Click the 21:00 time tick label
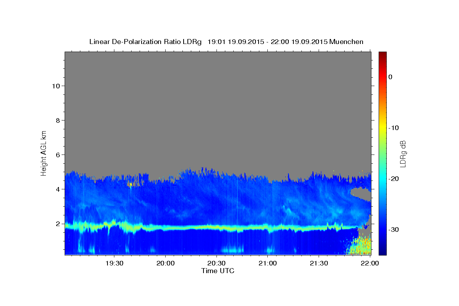Image resolution: width=459 pixels, height=306 pixels. [x=268, y=263]
